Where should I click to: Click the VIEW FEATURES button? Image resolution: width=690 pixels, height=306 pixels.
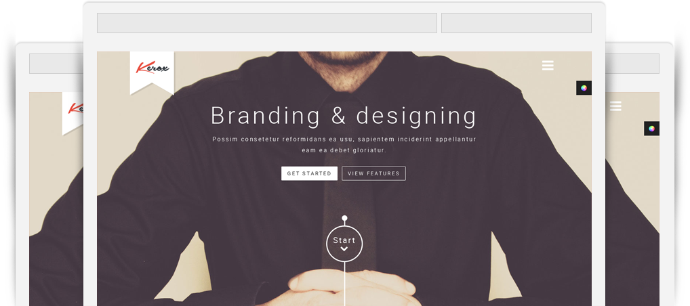pos(373,173)
